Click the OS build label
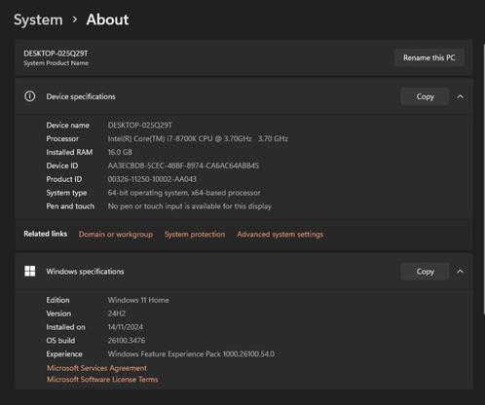 pyautogui.click(x=60, y=341)
